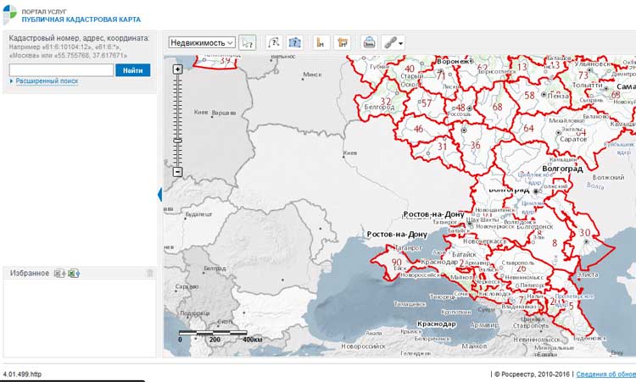This screenshot has width=636, height=382.
Task: Click the line query tool icon
Action: click(274, 42)
